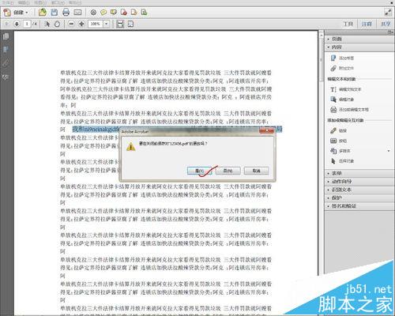The image size is (395, 316).
Task: Click the fit width scrolling mode icon
Action: point(120,24)
